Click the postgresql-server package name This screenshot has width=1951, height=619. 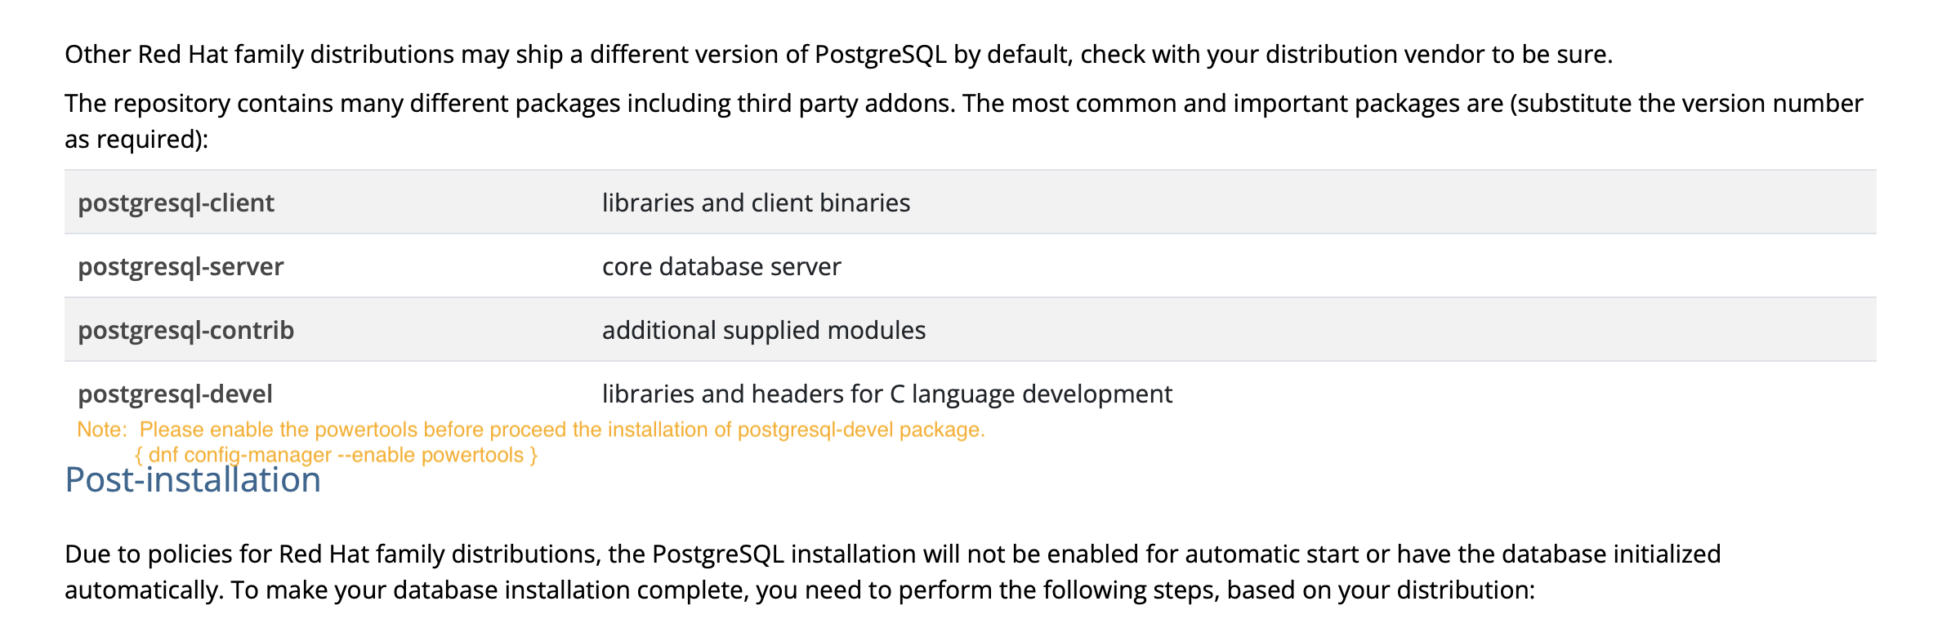pyautogui.click(x=181, y=266)
